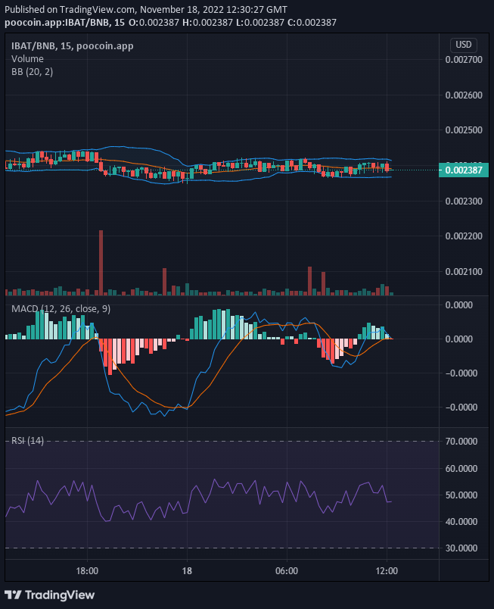Click the 0.002100 price scale label
This screenshot has width=494, height=609.
[464, 271]
